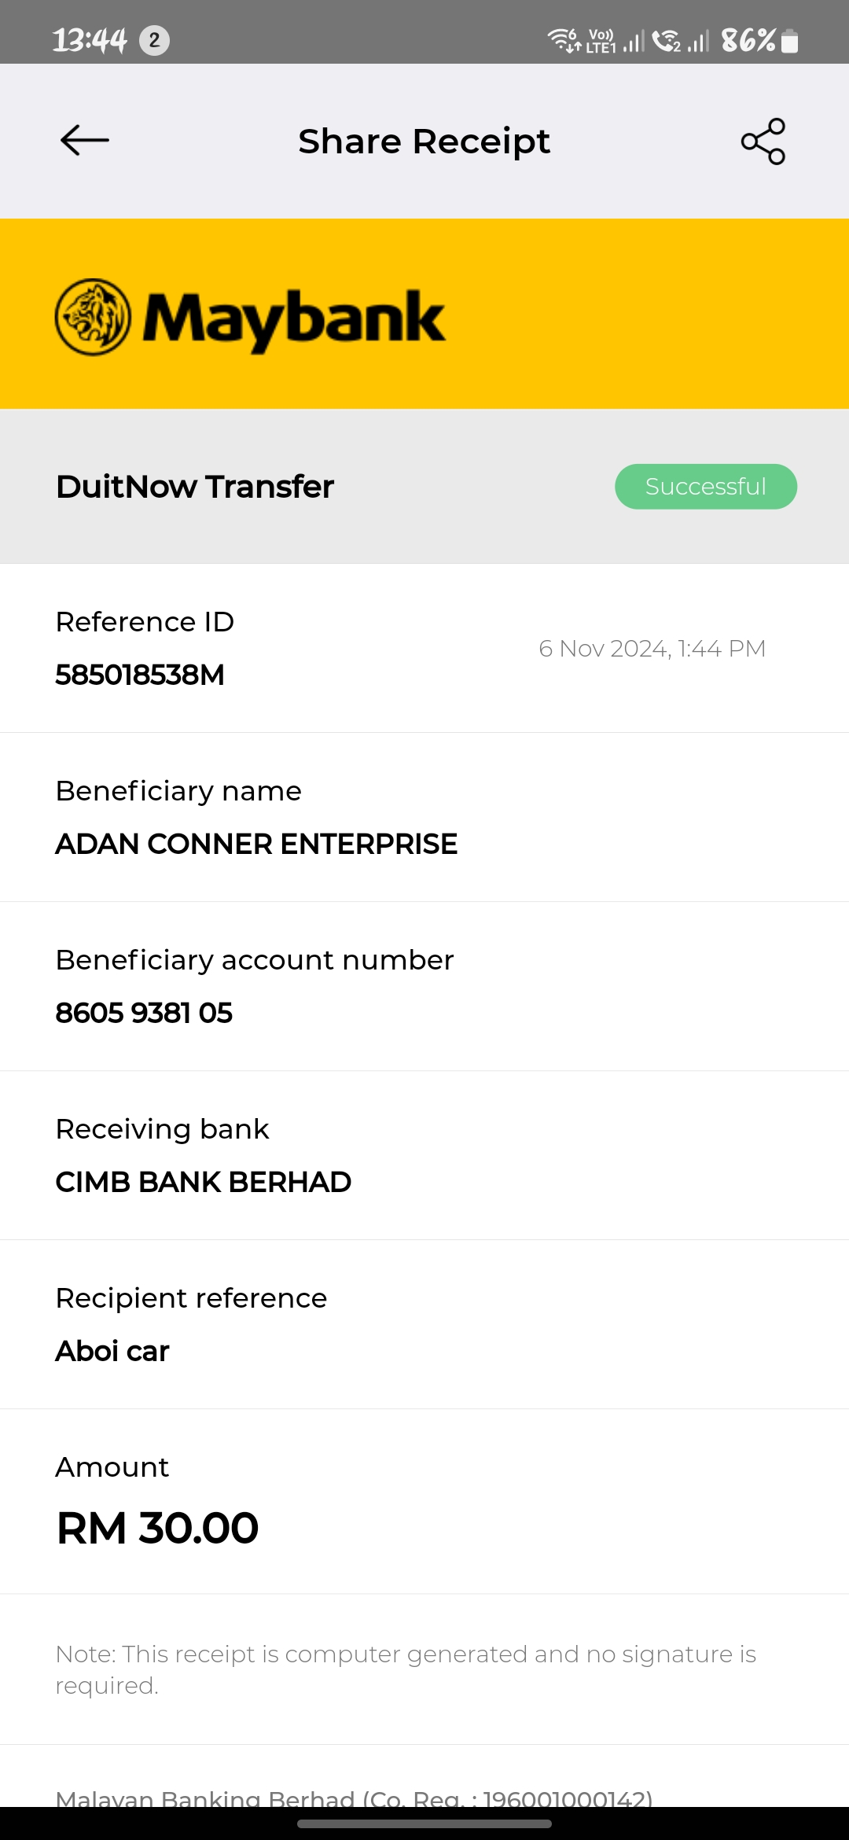
Task: Tap the share icon in header
Action: 763,142
